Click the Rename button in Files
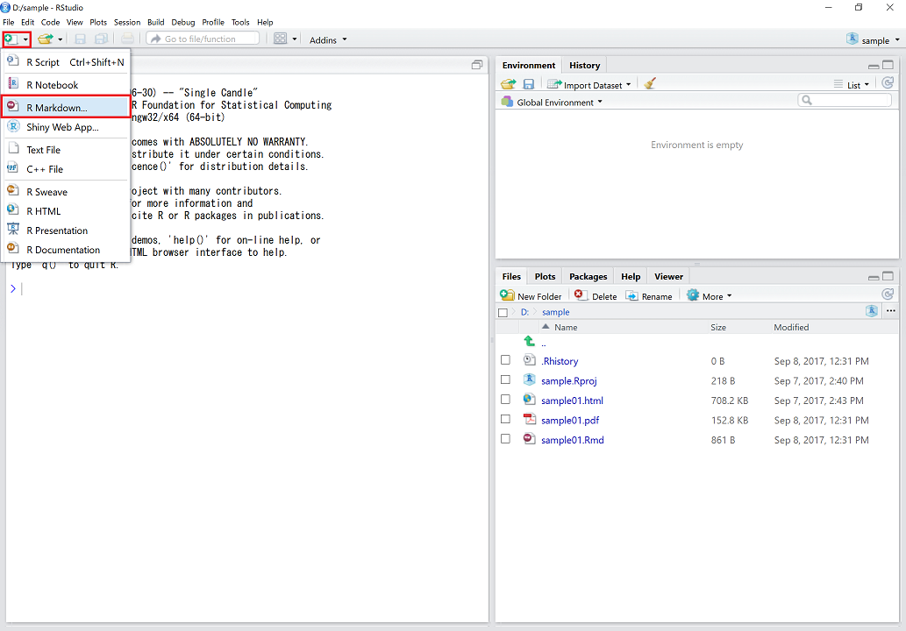This screenshot has width=906, height=631. click(649, 295)
